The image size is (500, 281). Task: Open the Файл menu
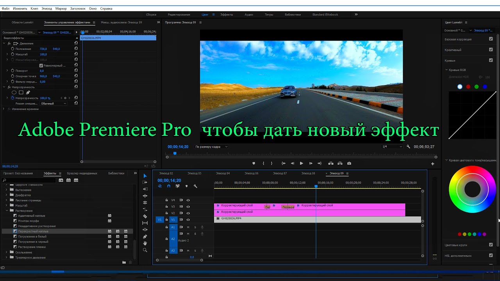[5, 8]
